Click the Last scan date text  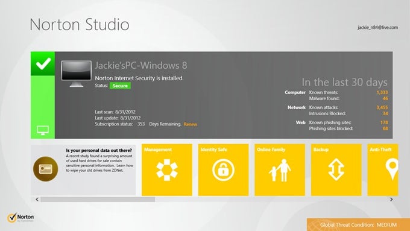pos(115,112)
